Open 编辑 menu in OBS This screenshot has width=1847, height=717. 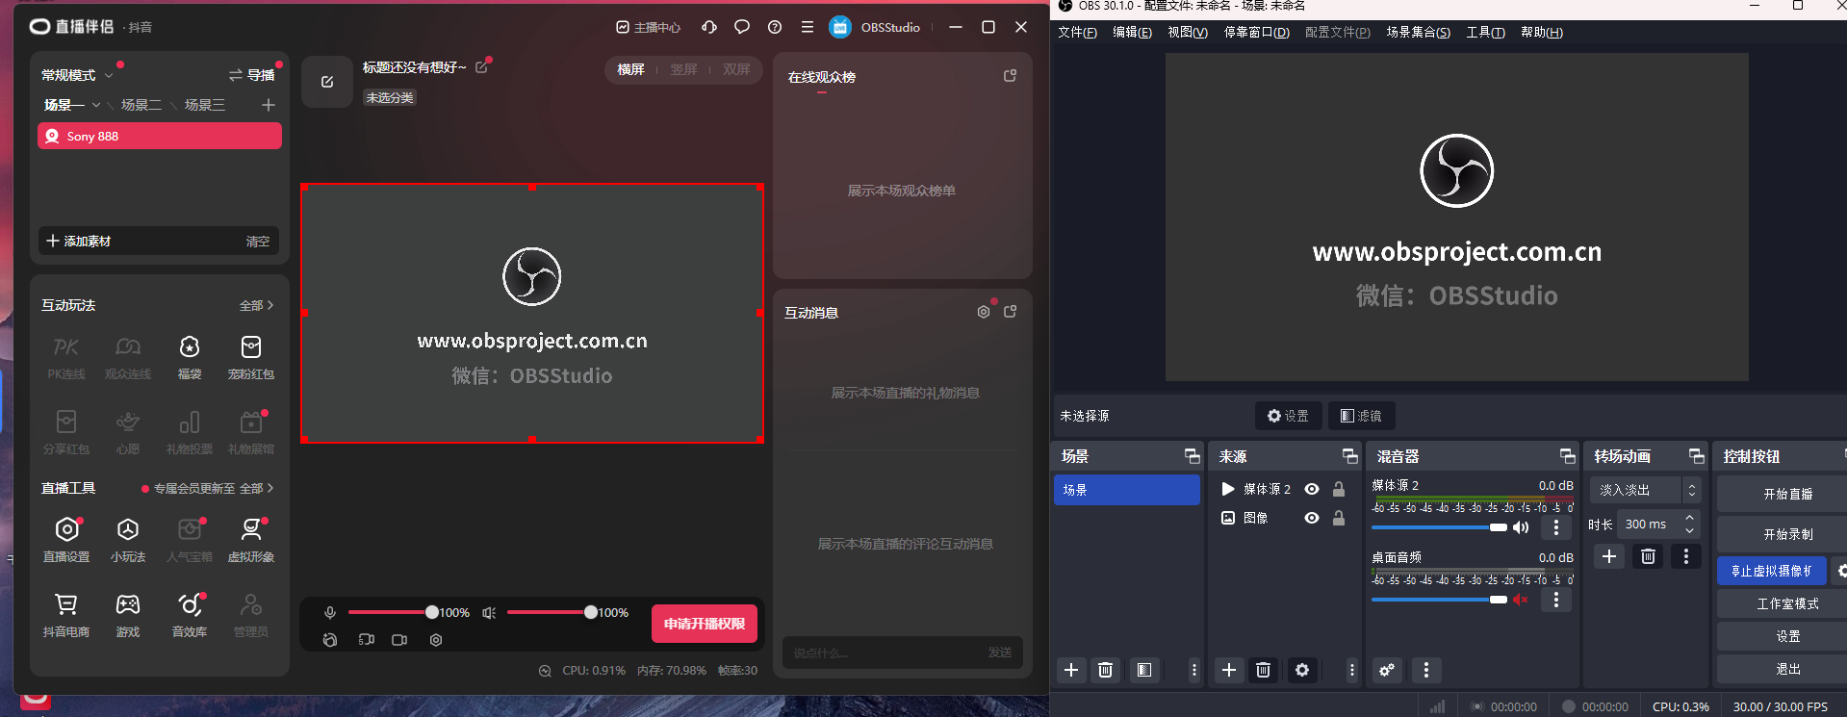click(1132, 33)
